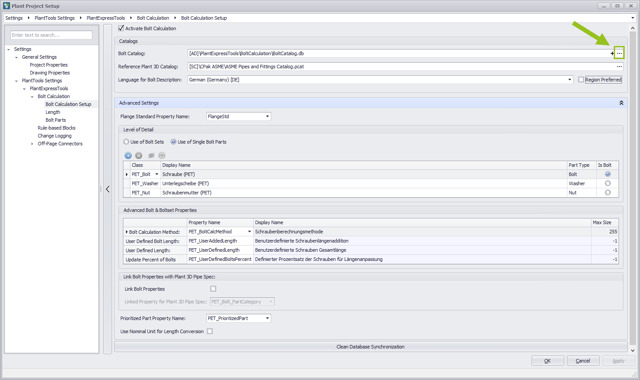Click the PET_UserDefinedBoltsPercent property cell

click(x=220, y=259)
